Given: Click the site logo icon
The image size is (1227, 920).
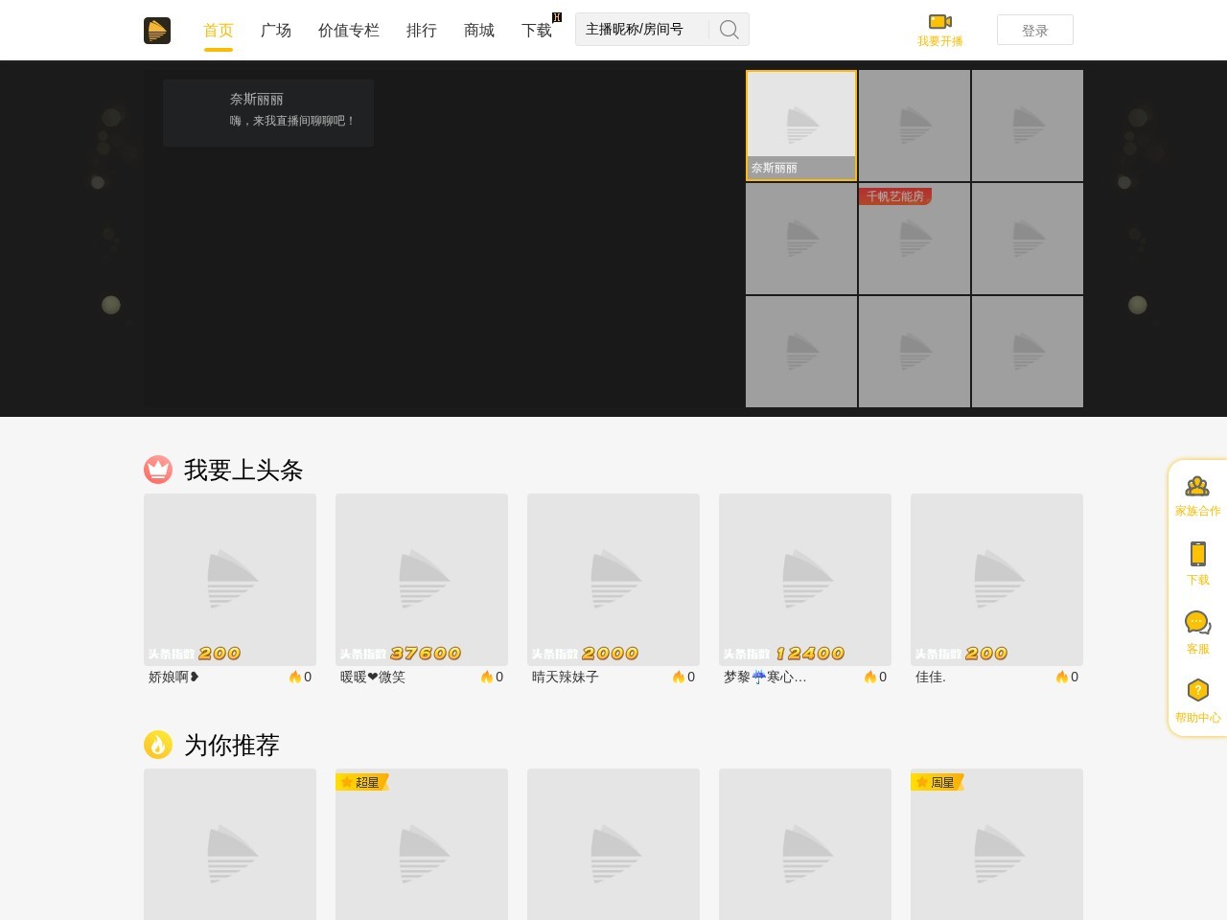Looking at the screenshot, I should tap(157, 31).
